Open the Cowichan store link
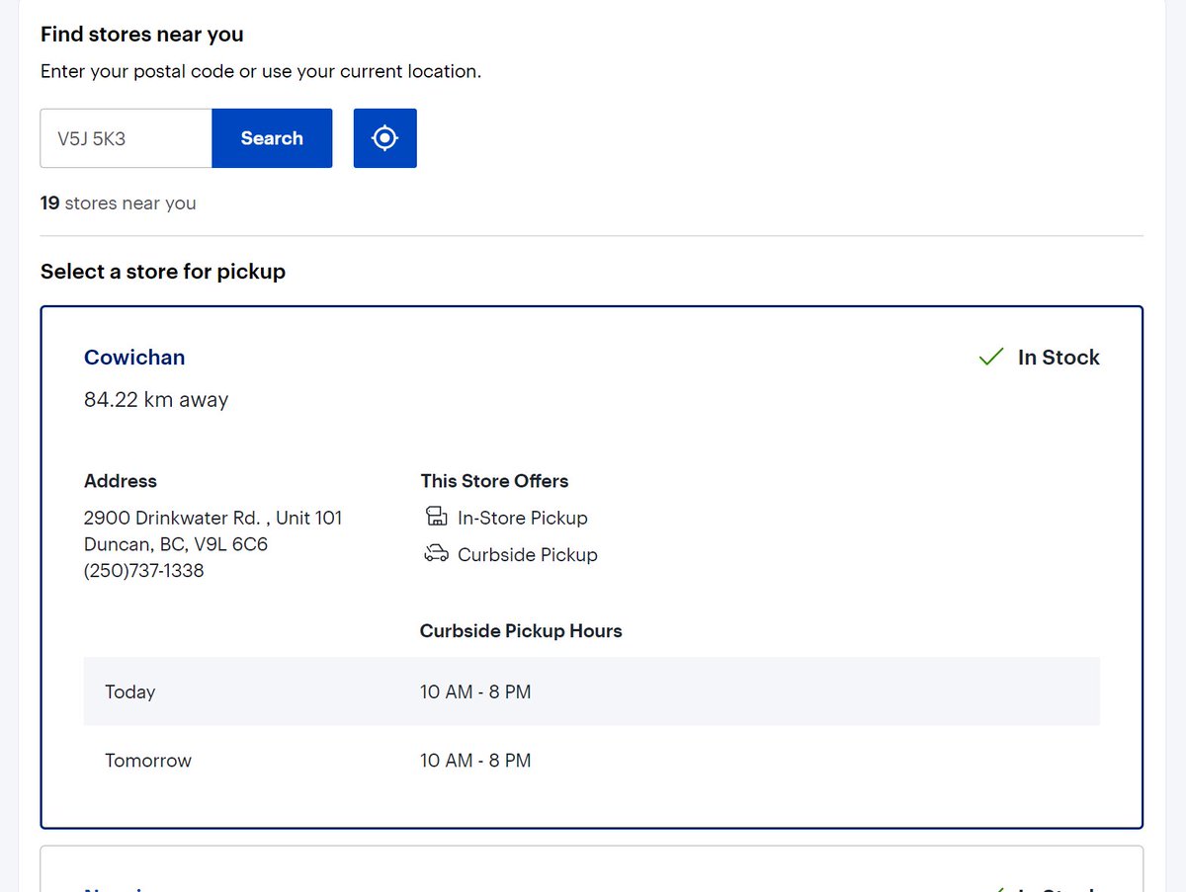 click(134, 358)
